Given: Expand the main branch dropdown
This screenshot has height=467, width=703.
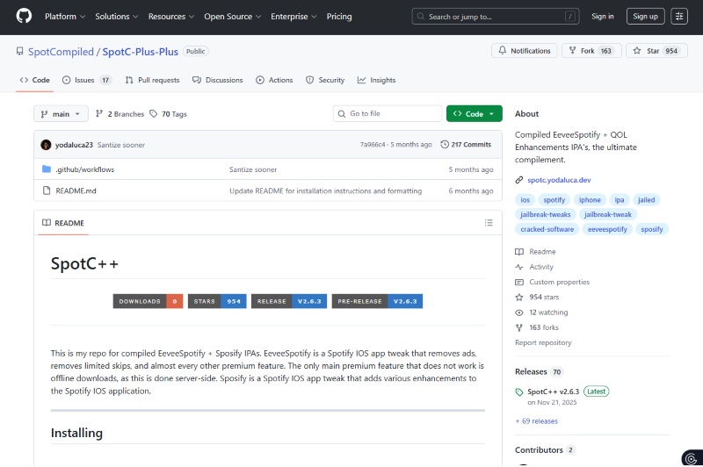Looking at the screenshot, I should tap(61, 114).
